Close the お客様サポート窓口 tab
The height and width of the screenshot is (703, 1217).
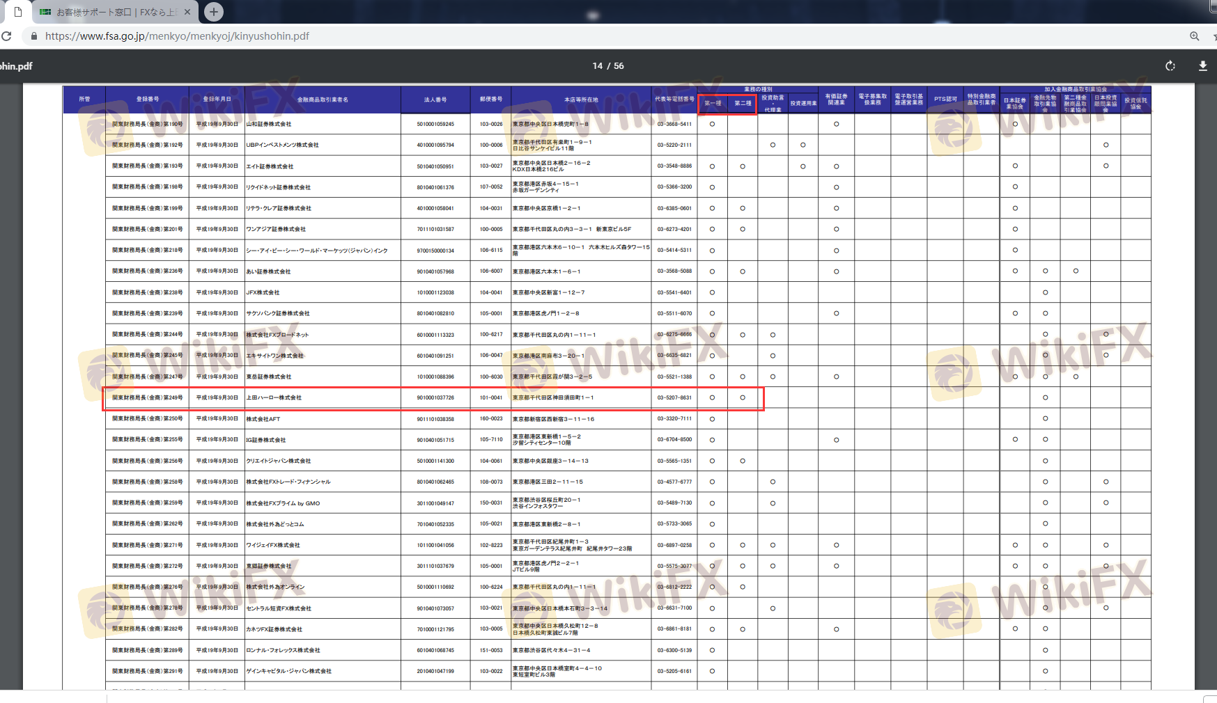(x=187, y=12)
